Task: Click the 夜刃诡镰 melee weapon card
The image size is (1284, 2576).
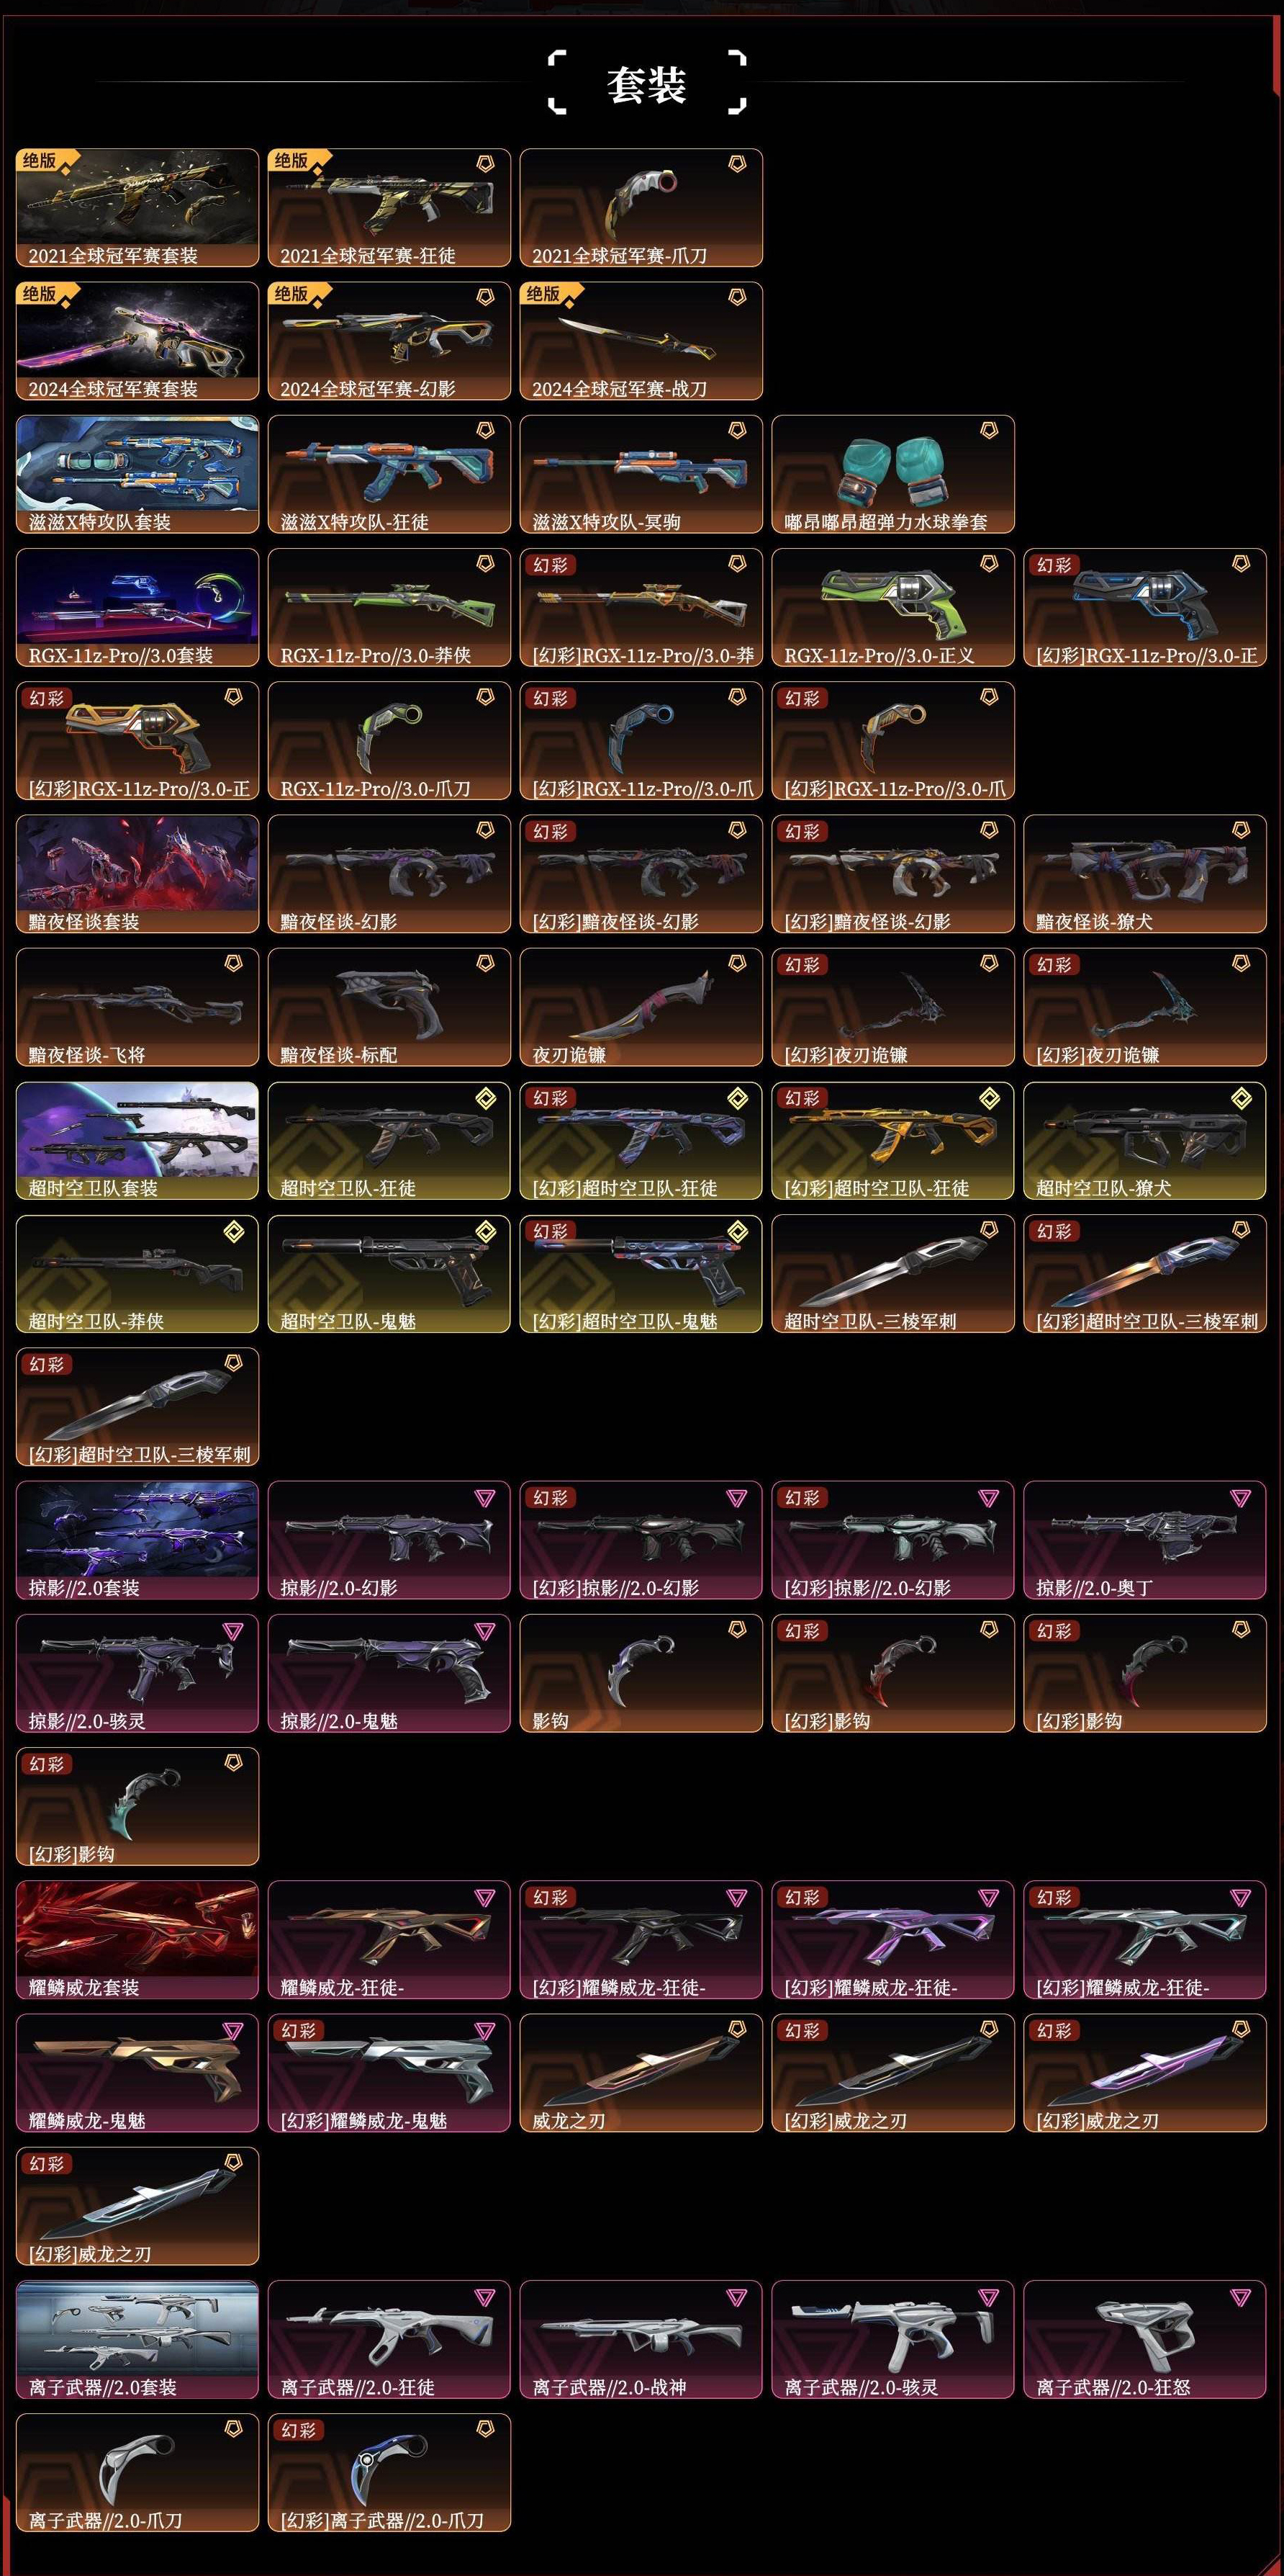Action: pyautogui.click(x=641, y=1007)
